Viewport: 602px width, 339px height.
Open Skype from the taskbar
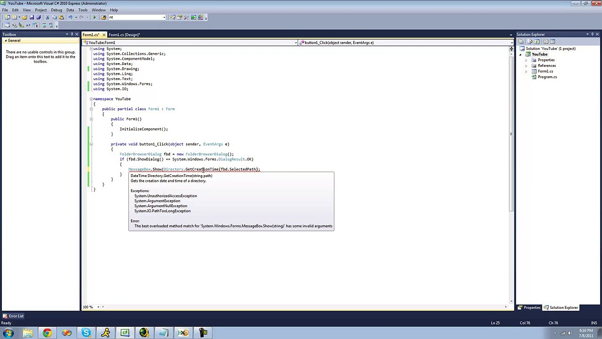[x=86, y=333]
